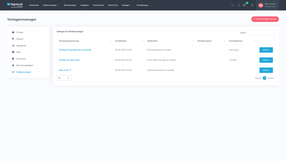The height and width of the screenshot is (161, 286).
Task: Open Vorlage für Sales-Jobs link
Action: (x=69, y=60)
